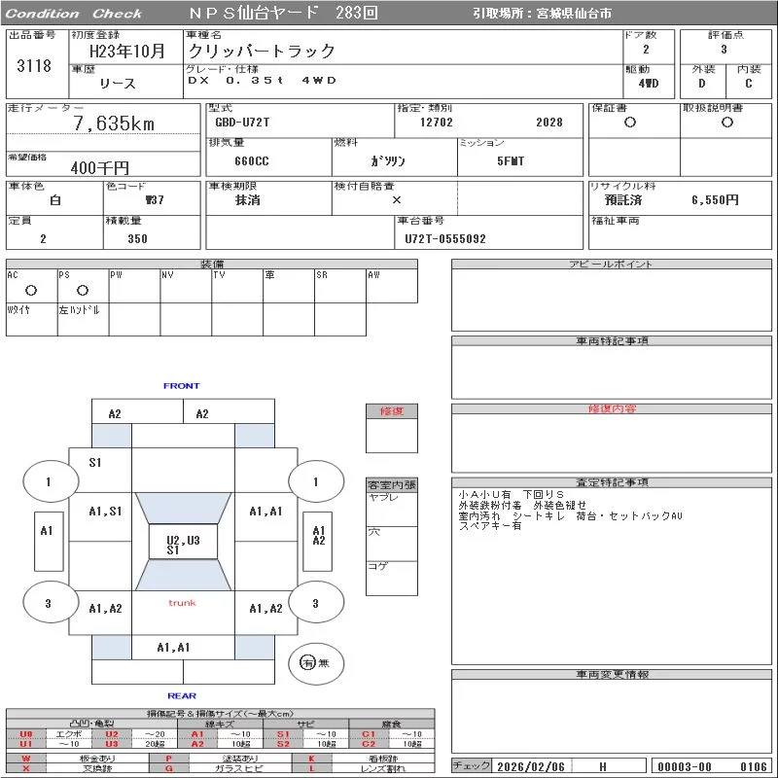778x778 pixels.
Task: Click the 'ヤブレ' interior lining row
Action: [392, 510]
